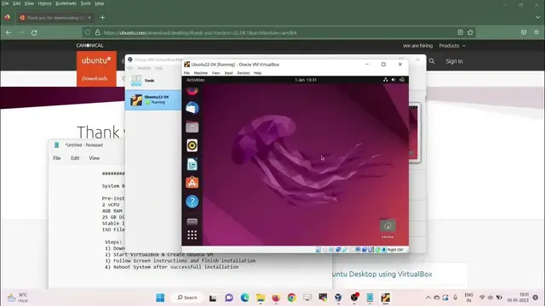Open the Input menu of the VM window
The height and width of the screenshot is (306, 545).
point(228,73)
